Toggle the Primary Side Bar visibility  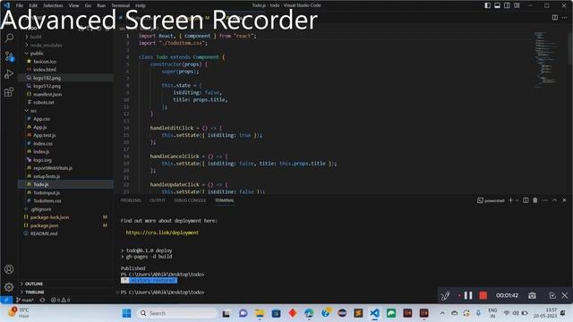(487, 5)
